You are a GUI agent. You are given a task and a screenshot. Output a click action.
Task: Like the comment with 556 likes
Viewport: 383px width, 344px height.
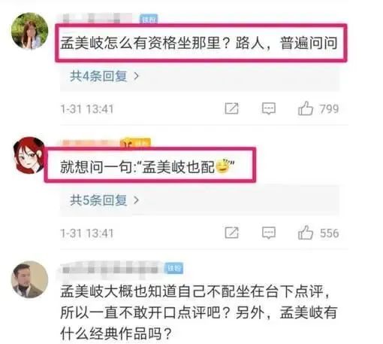(x=306, y=233)
